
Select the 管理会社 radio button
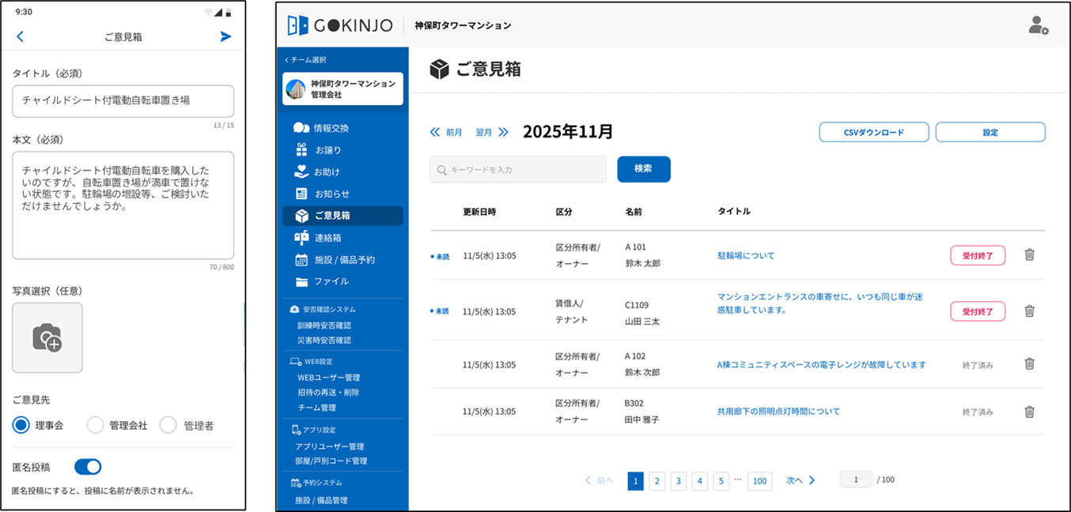(95, 425)
